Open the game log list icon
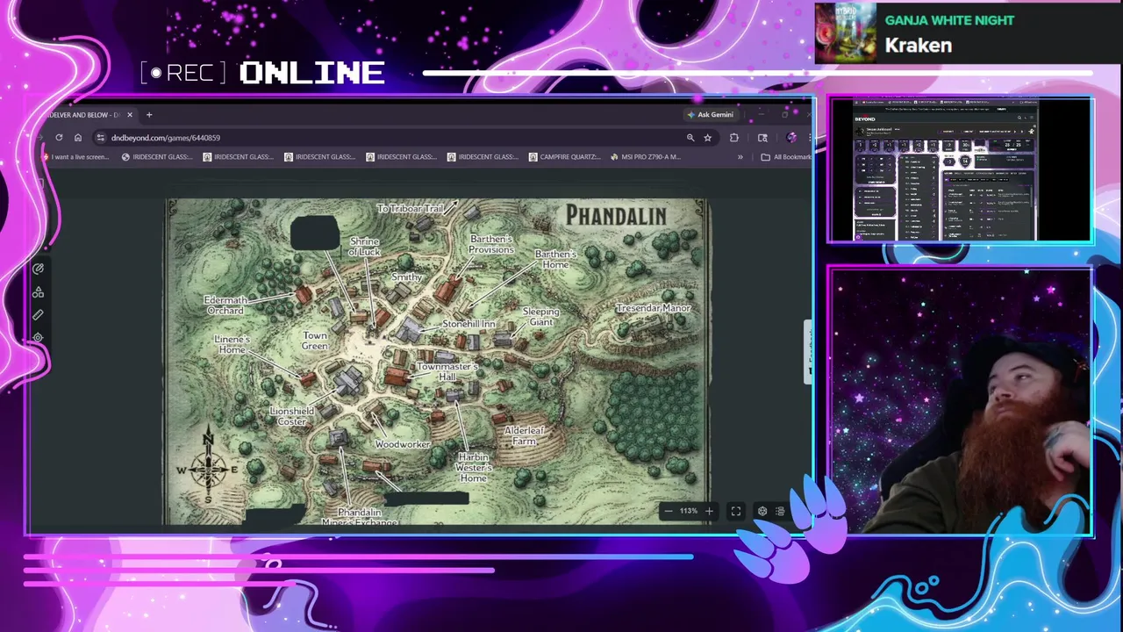The width and height of the screenshot is (1123, 632). tap(780, 511)
